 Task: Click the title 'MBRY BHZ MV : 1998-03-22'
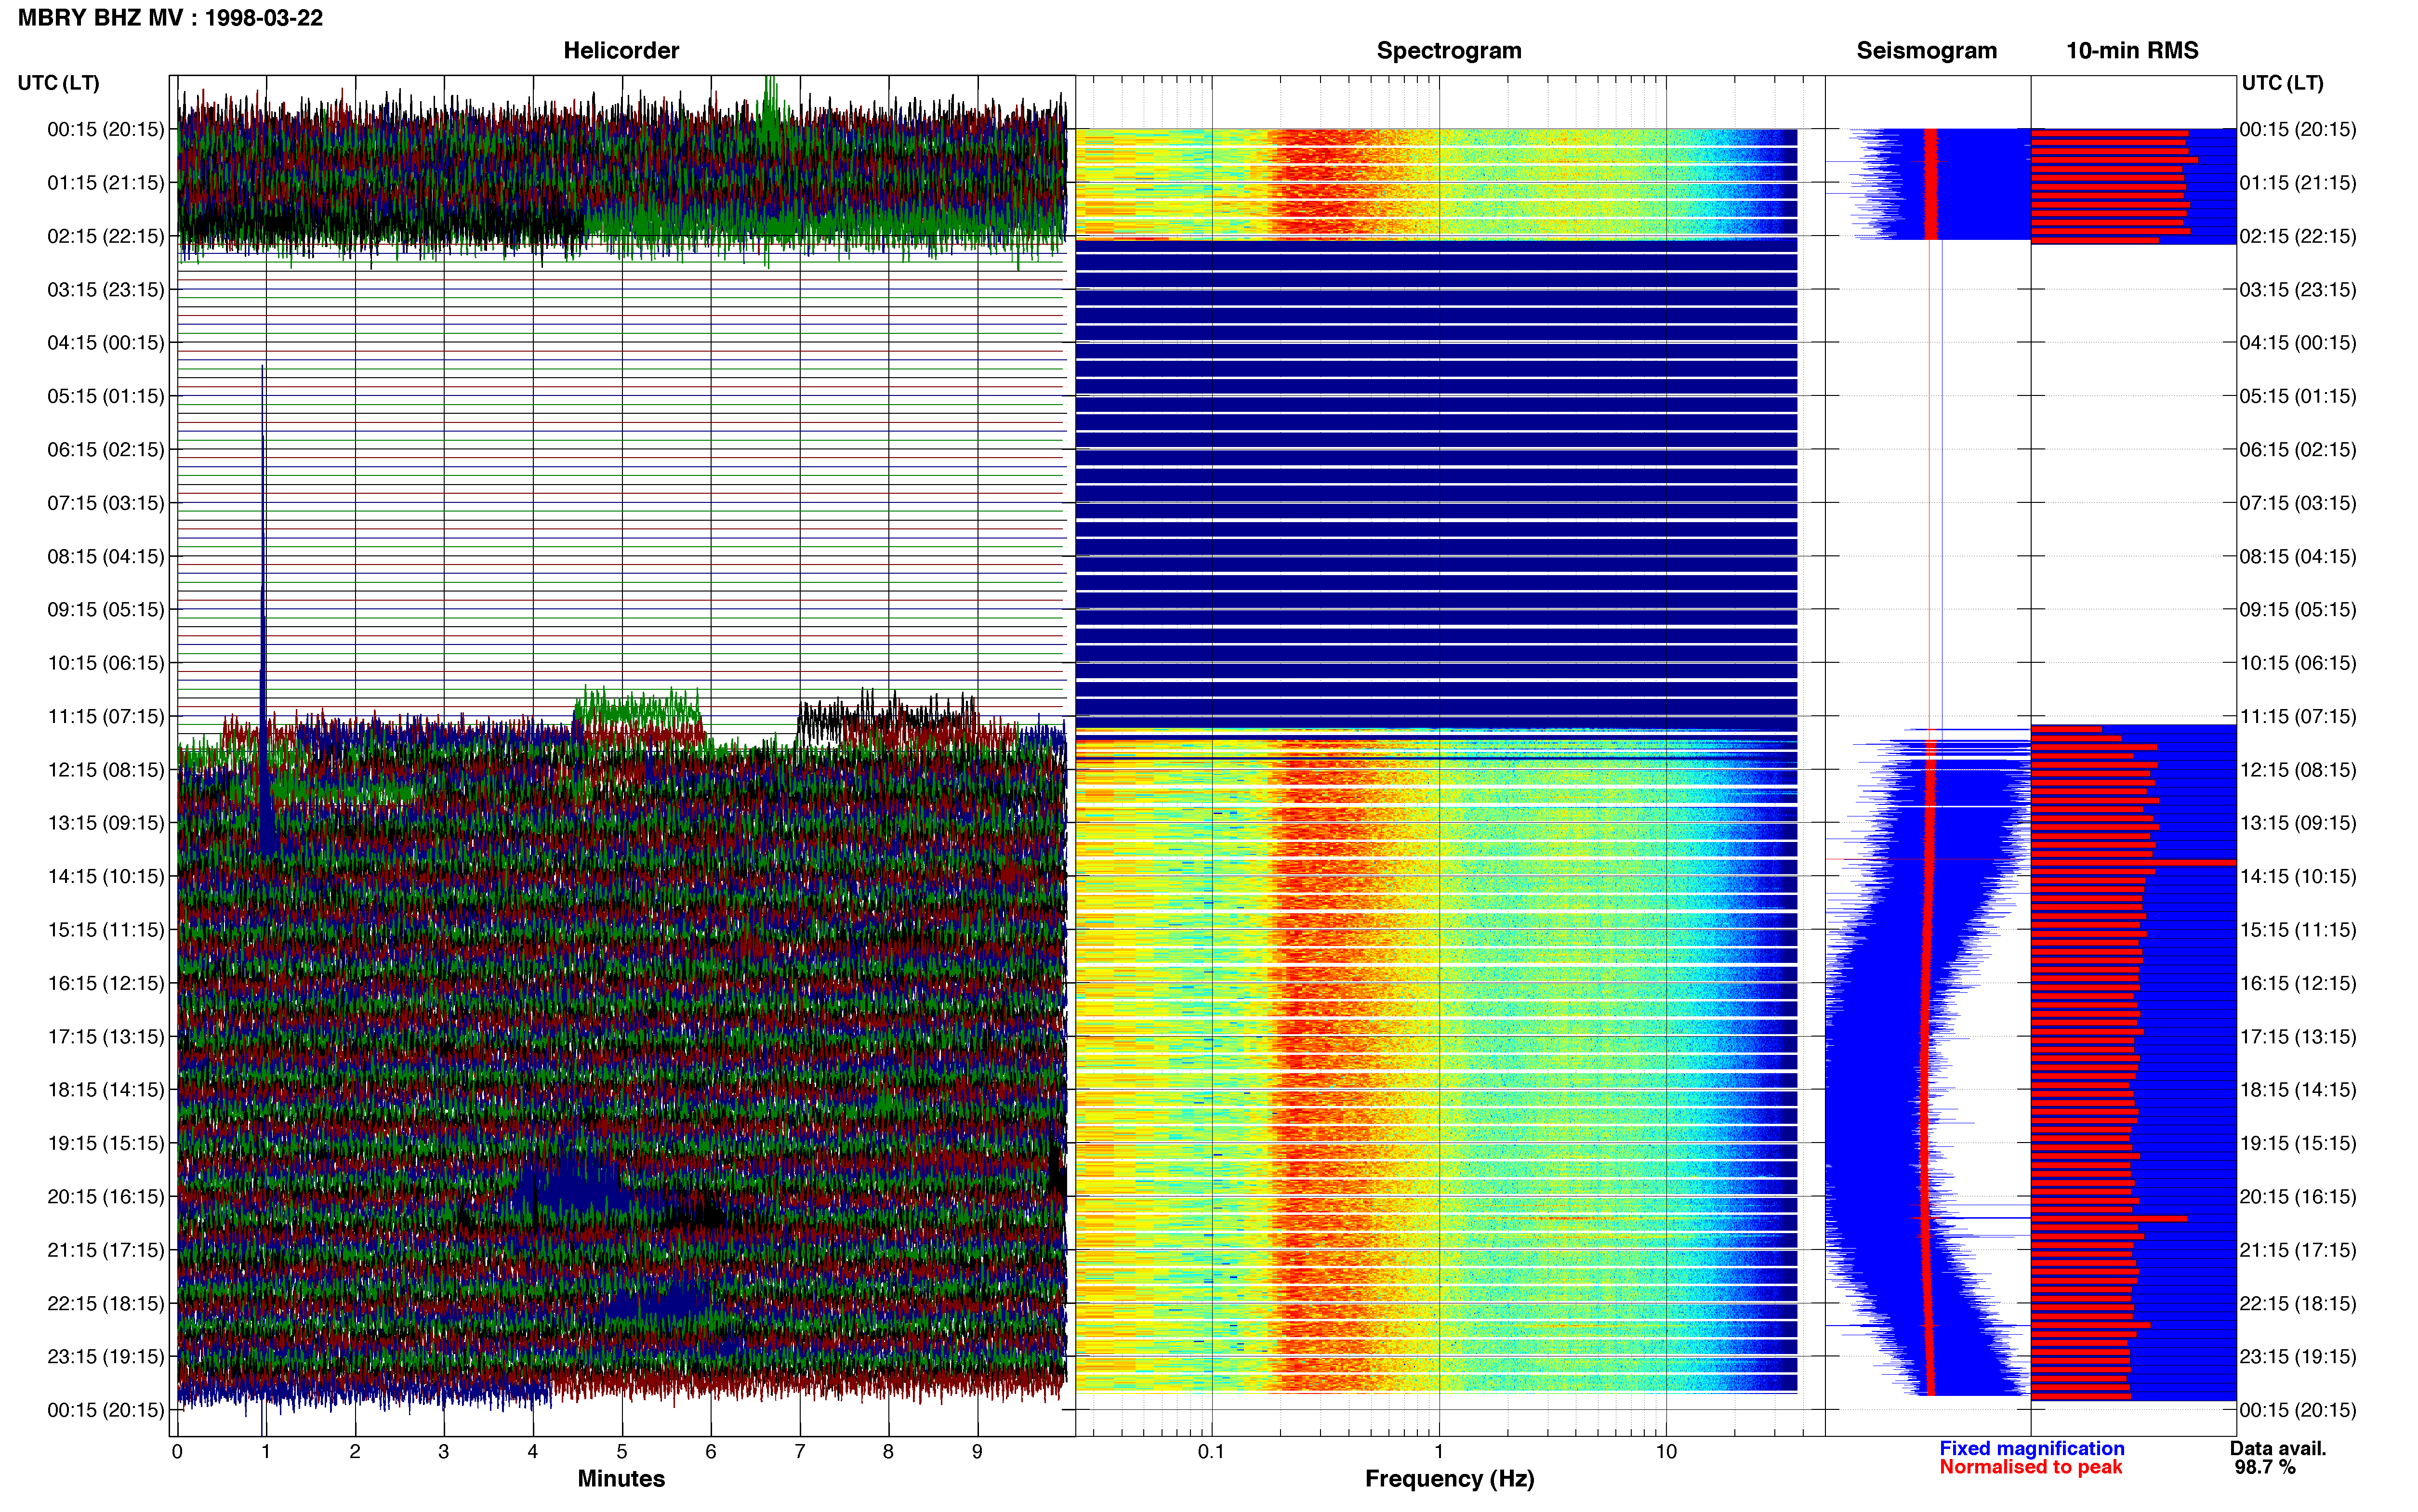[x=170, y=18]
